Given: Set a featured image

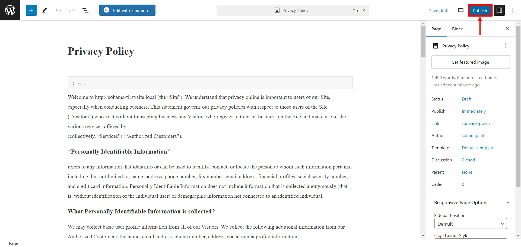Looking at the screenshot, I should click(470, 62).
